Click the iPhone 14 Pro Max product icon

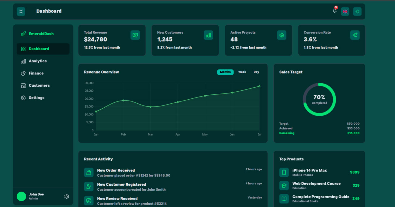pos(284,172)
